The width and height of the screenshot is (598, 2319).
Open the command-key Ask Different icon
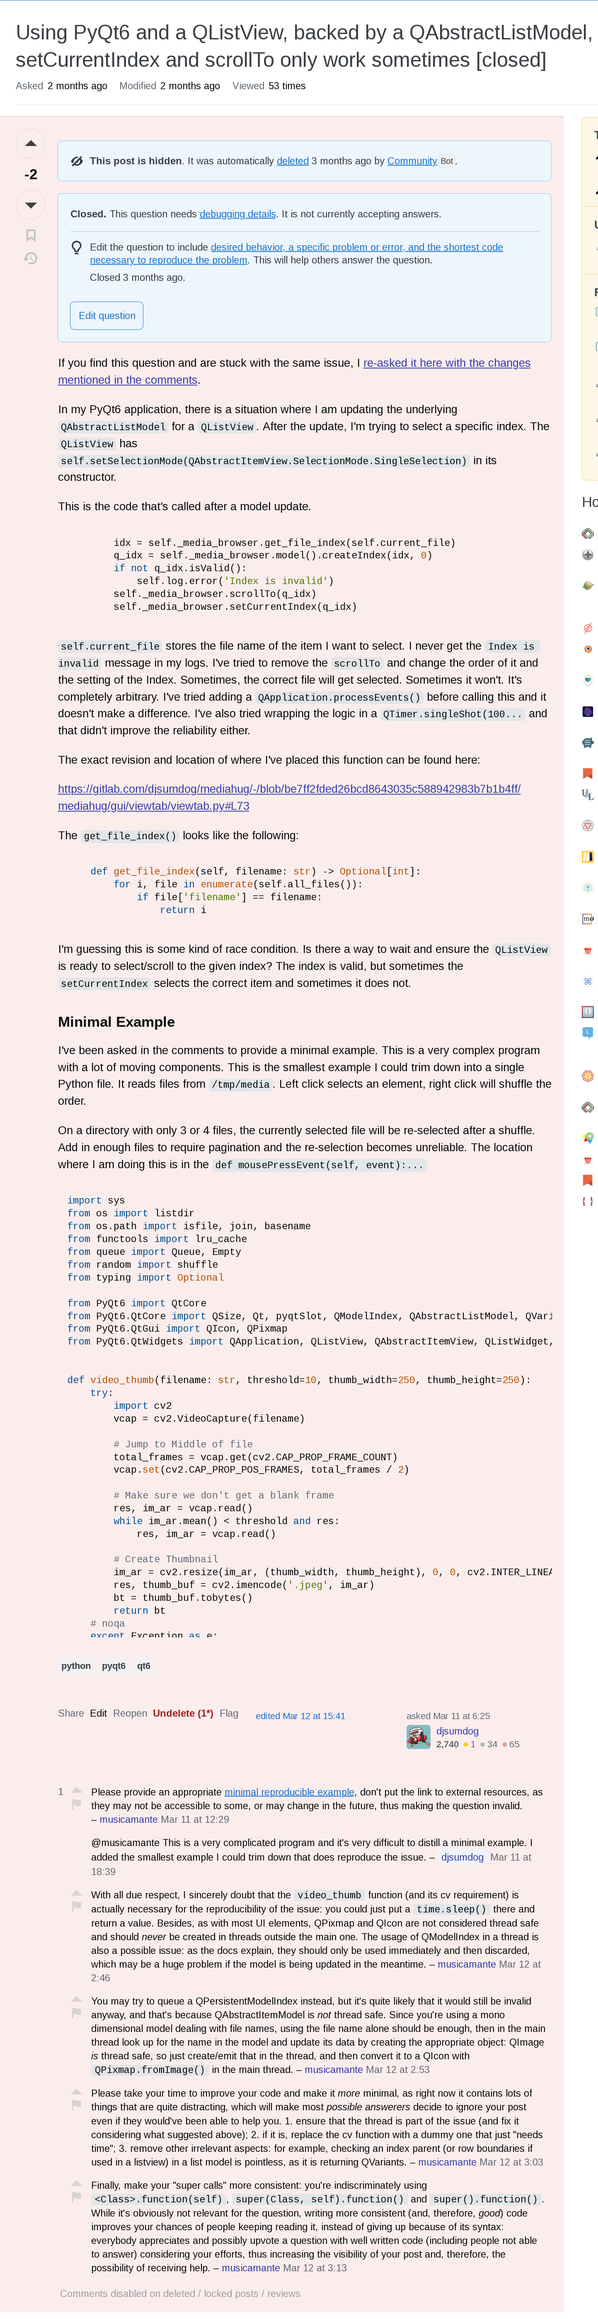[588, 981]
